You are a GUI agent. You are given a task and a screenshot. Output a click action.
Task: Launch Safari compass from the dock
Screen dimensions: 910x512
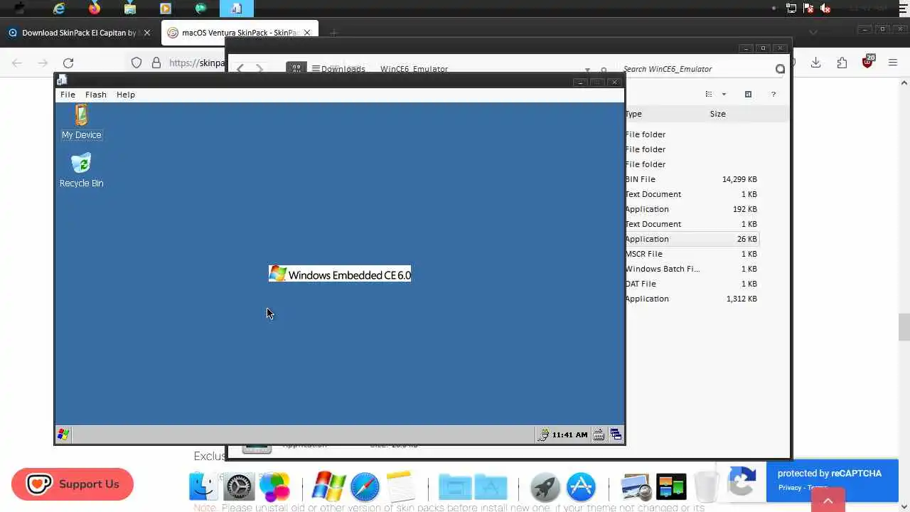pyautogui.click(x=365, y=487)
